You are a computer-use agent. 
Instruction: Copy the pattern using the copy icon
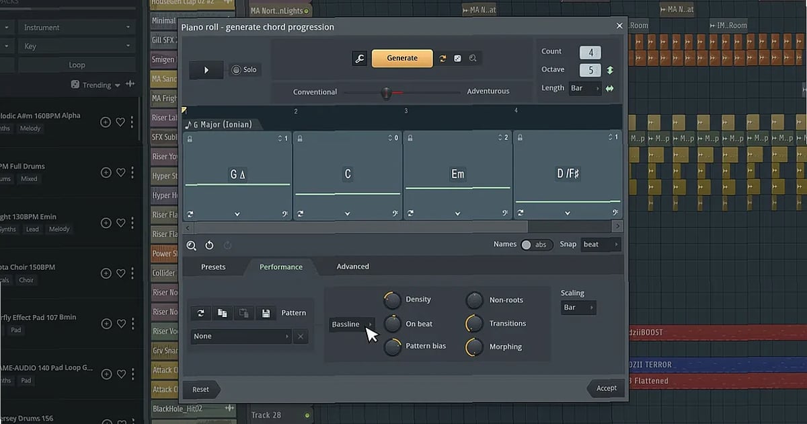point(223,313)
